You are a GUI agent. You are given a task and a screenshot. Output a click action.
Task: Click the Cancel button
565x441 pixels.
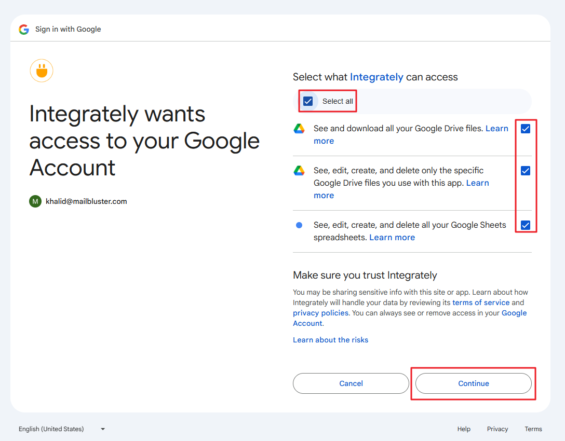[x=351, y=383]
